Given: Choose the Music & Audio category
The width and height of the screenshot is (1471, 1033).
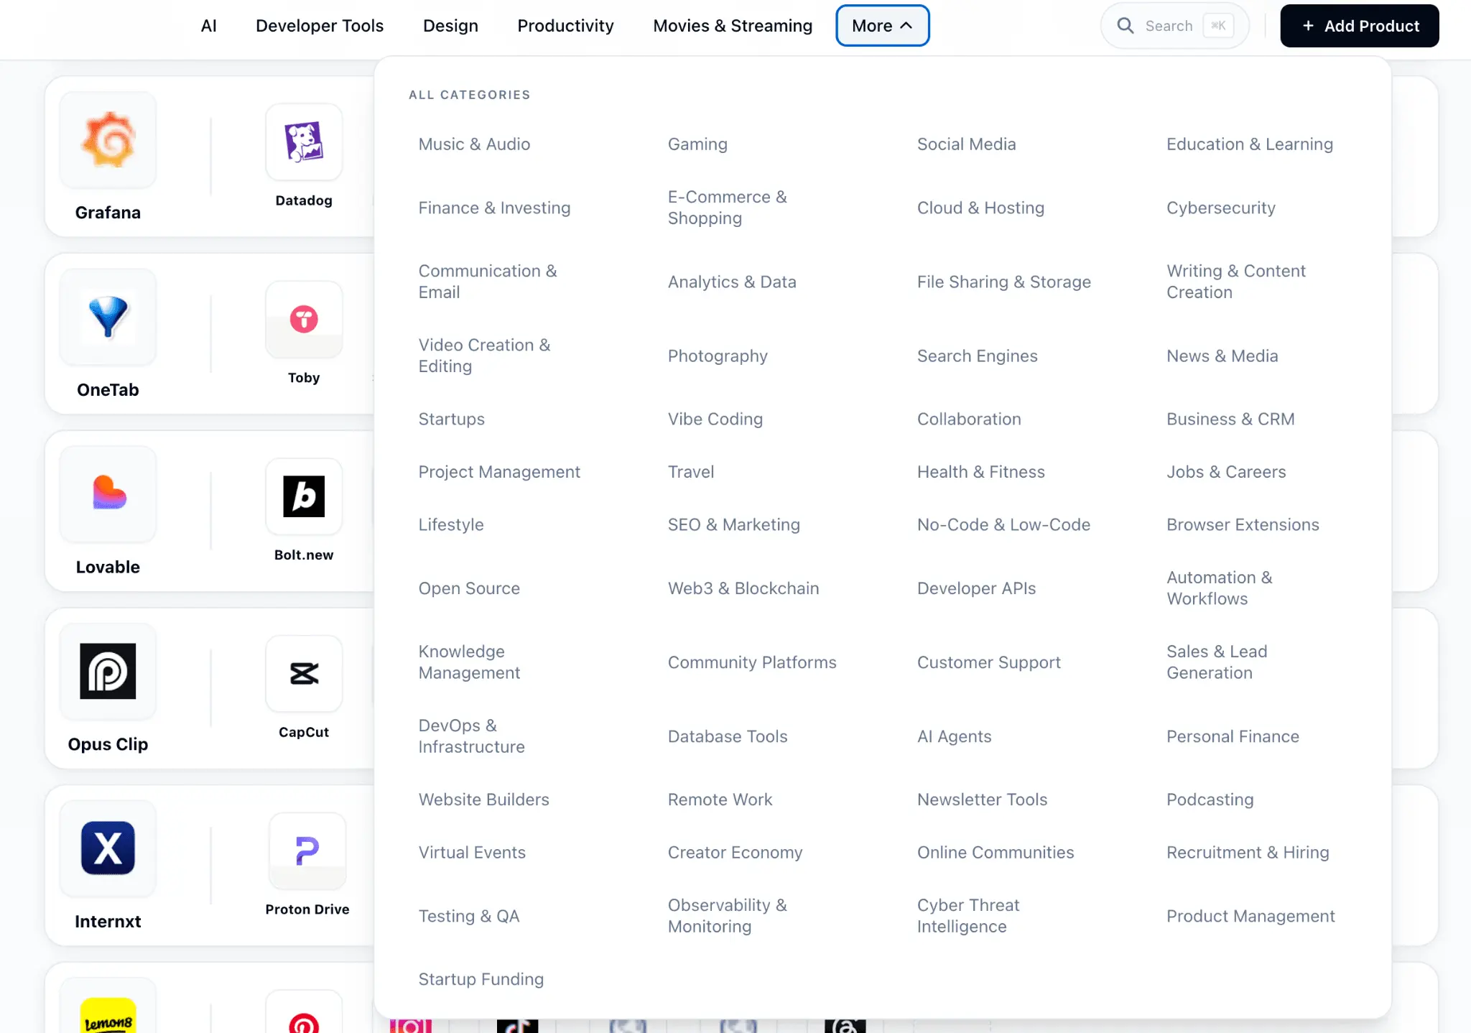Looking at the screenshot, I should [474, 144].
